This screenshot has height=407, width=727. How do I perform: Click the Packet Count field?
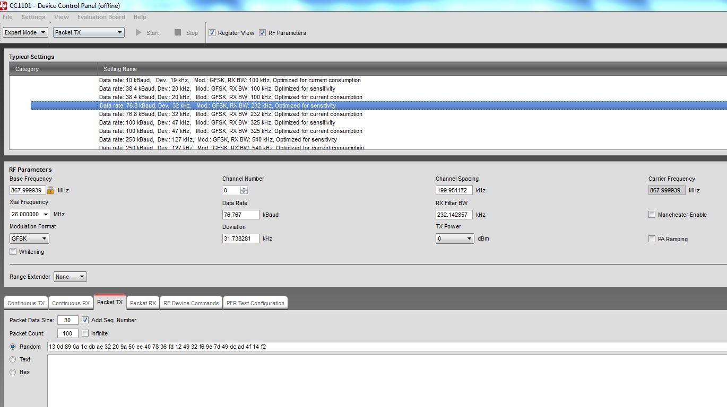point(68,333)
